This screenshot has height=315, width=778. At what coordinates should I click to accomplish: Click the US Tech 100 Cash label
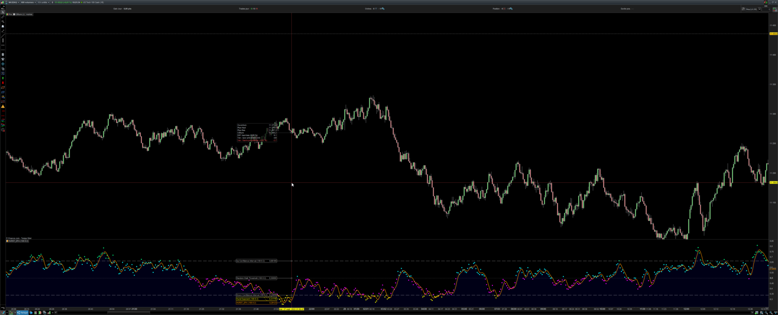93,2
